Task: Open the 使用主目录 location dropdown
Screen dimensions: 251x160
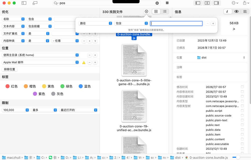Action: [x=40, y=55]
